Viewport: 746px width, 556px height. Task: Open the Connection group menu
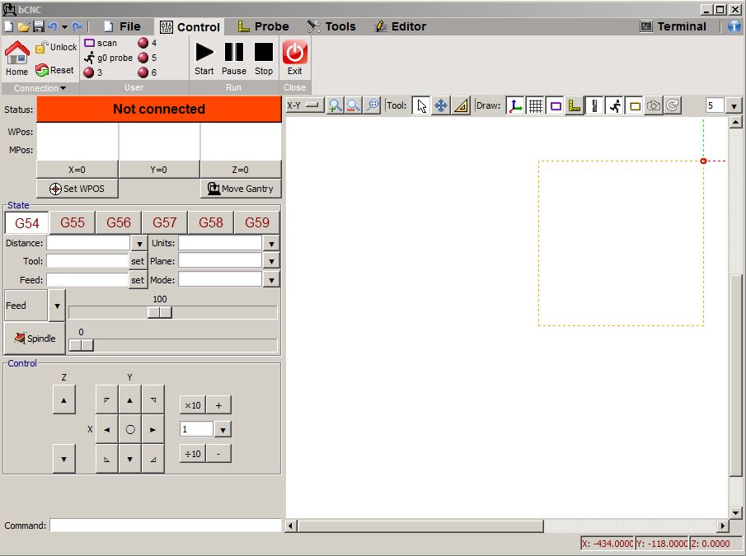click(x=40, y=88)
